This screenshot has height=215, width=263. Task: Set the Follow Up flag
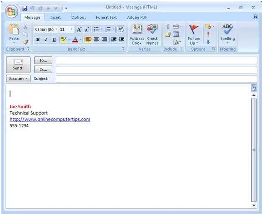pos(194,35)
